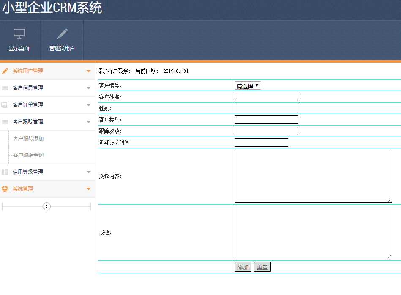Click the 当前日期 label text
Screen dimensions: 401x295
(x=147, y=71)
